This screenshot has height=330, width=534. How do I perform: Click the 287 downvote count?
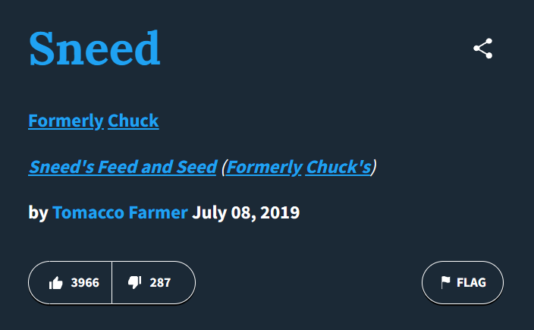pos(160,283)
